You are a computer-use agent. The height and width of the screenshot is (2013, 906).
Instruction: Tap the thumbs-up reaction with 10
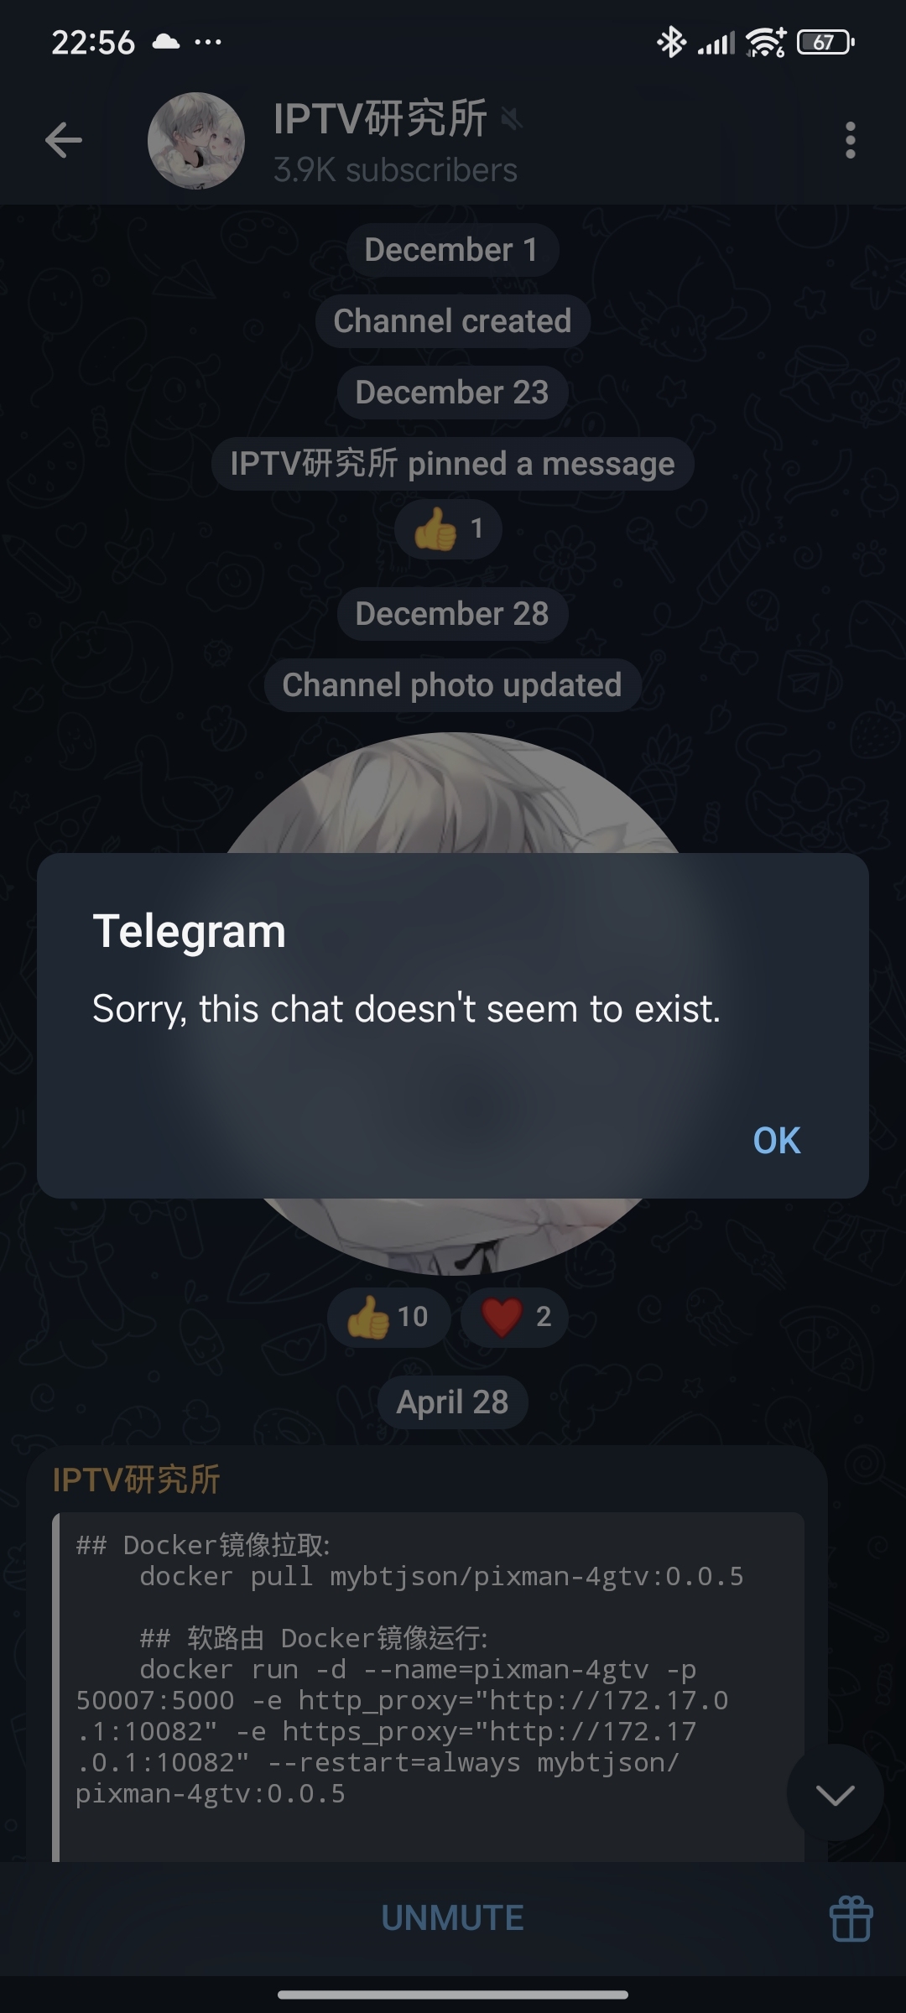(x=388, y=1316)
